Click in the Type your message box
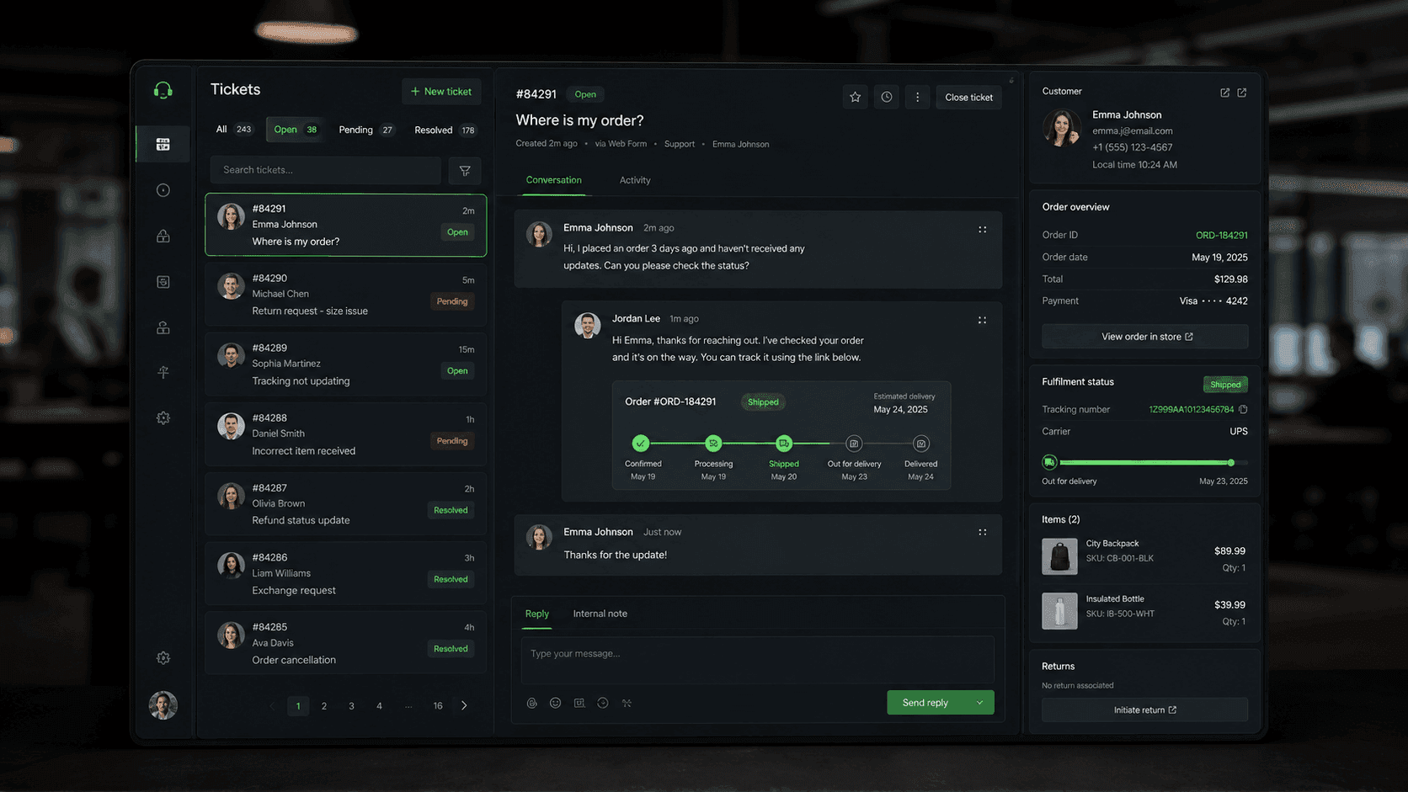Image resolution: width=1408 pixels, height=792 pixels. pos(757,659)
